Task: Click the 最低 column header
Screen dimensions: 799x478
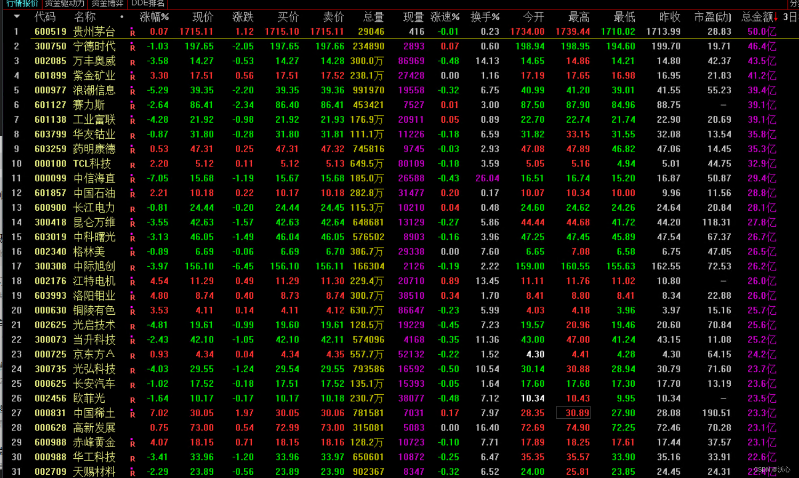Action: [x=625, y=17]
